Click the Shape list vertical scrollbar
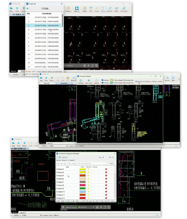 click(63, 20)
